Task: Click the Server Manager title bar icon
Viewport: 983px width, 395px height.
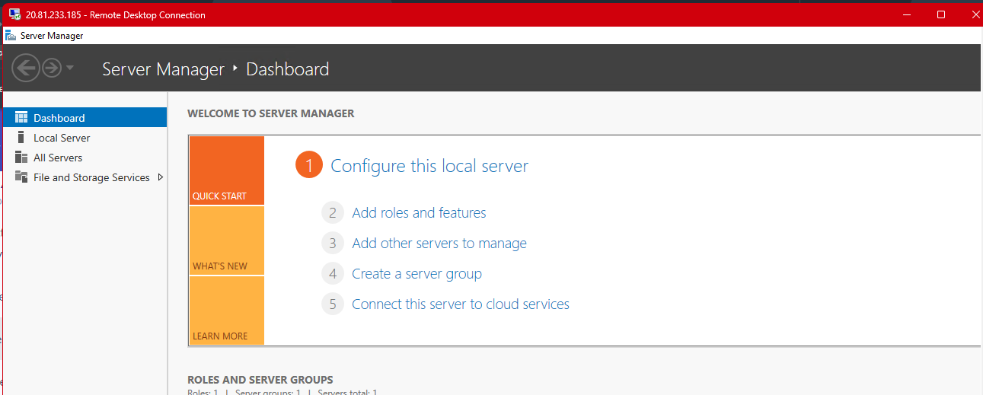Action: (11, 35)
